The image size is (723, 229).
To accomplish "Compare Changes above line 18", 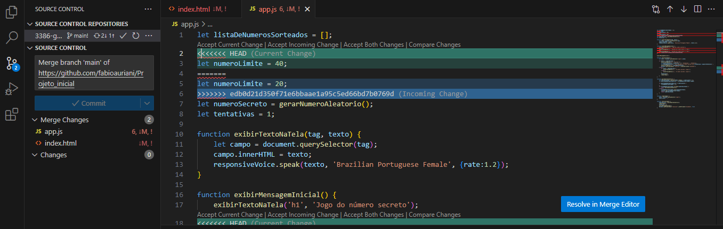I will (435, 215).
